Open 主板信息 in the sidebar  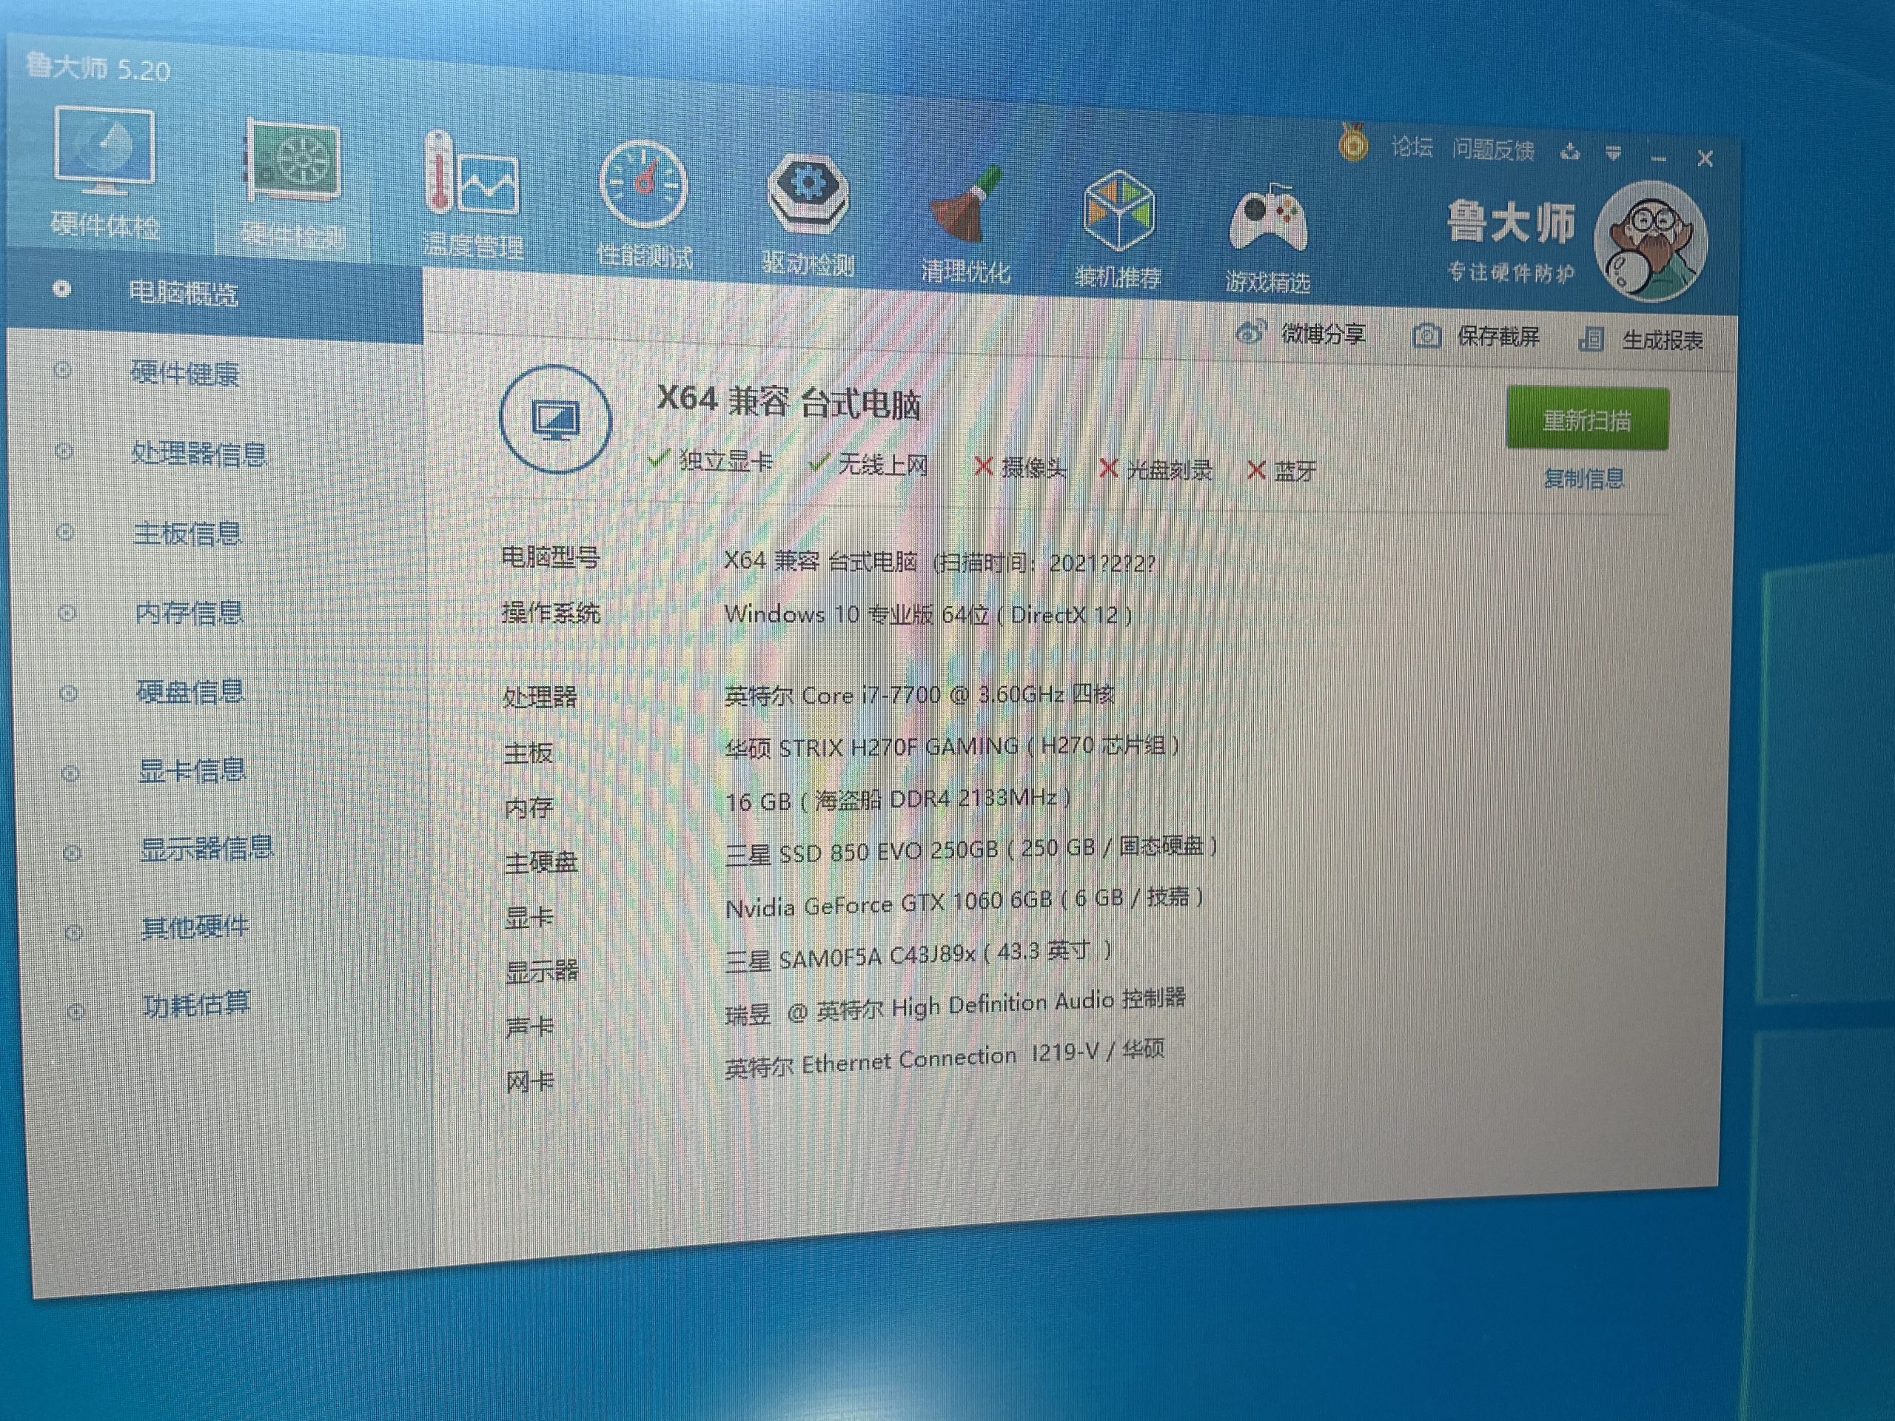tap(187, 533)
